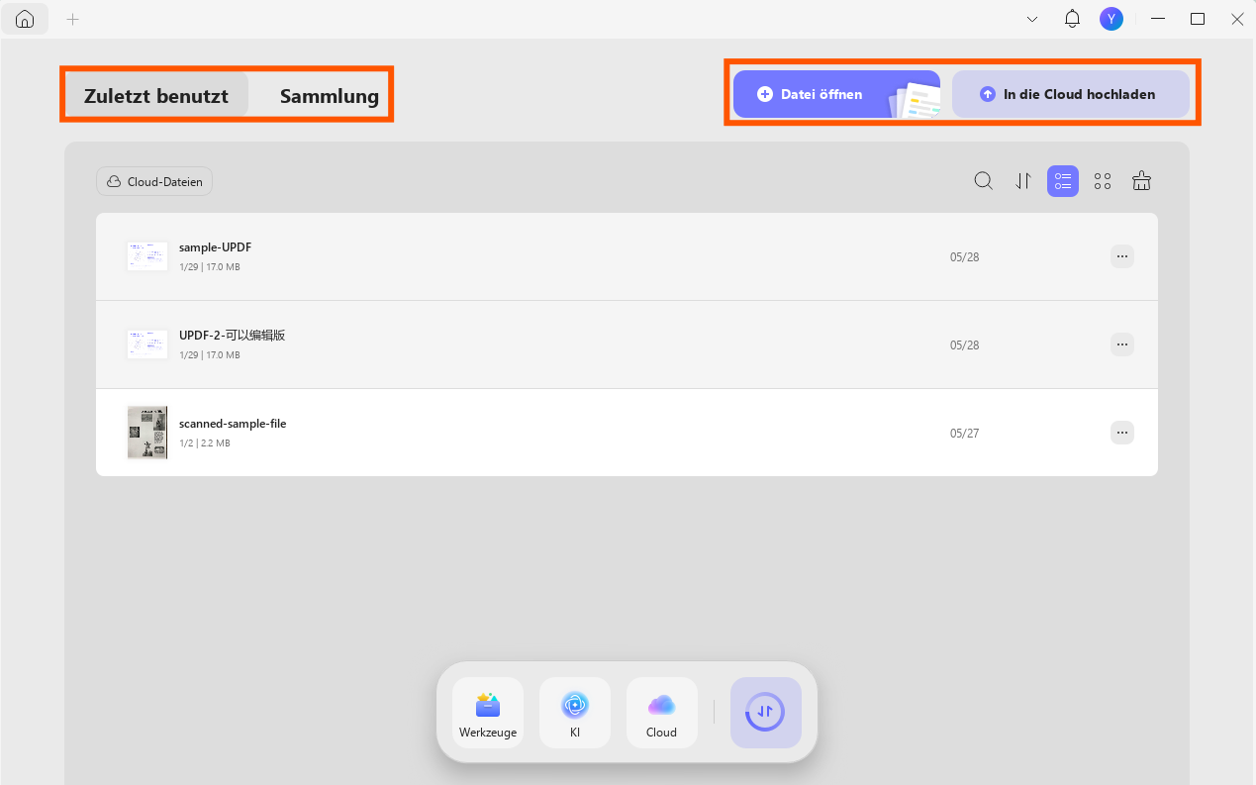Switch to the Sammlung tab
Screen dimensions: 1256x785
pos(330,96)
